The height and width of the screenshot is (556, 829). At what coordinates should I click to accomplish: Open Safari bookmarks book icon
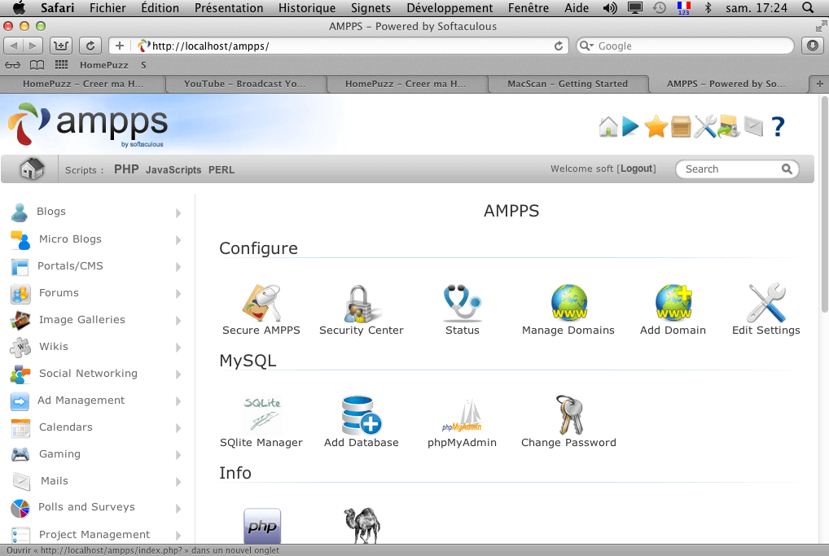click(x=37, y=65)
